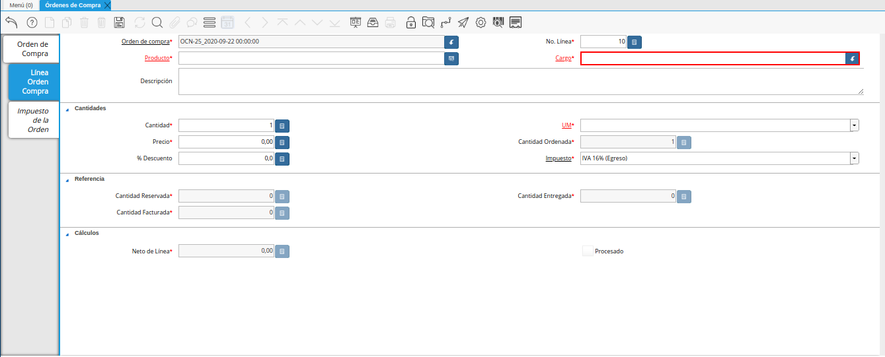Collapse the Cálculos section
Viewport: 885px width, 357px height.
pos(67,234)
